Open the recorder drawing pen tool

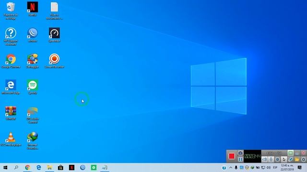tap(291, 160)
